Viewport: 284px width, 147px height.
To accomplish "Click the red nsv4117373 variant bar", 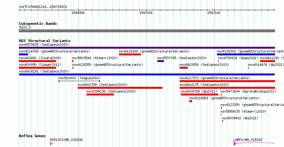I will click(x=227, y=81).
